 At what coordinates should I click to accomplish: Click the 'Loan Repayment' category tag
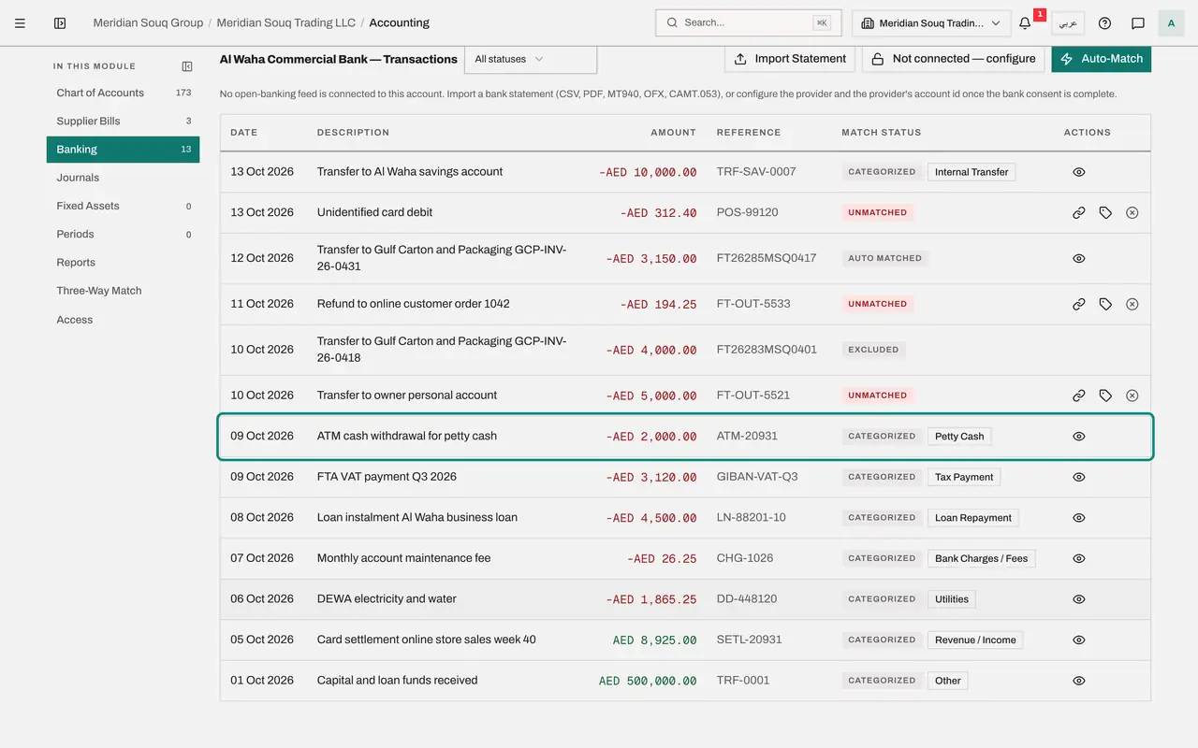973,518
